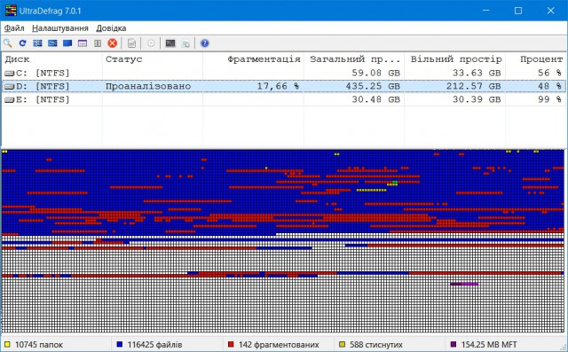Run Defragment from the toolbar
The image size is (568, 352).
[x=37, y=43]
